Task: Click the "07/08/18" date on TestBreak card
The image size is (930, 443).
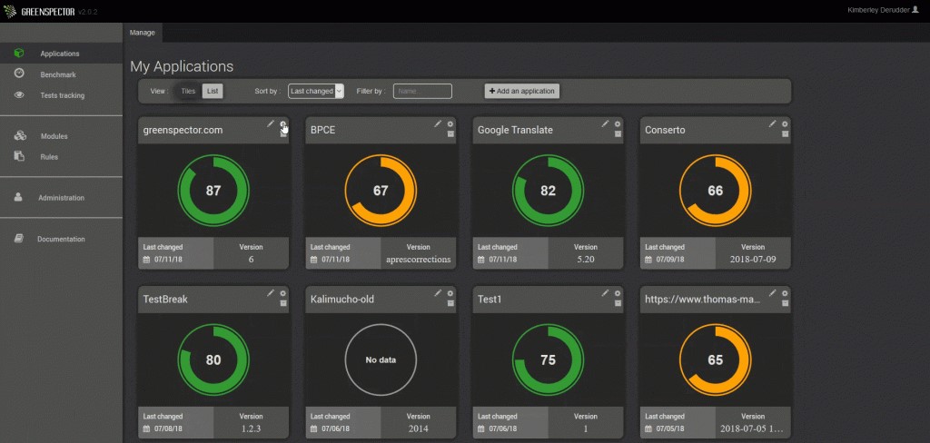Action: pyautogui.click(x=168, y=428)
